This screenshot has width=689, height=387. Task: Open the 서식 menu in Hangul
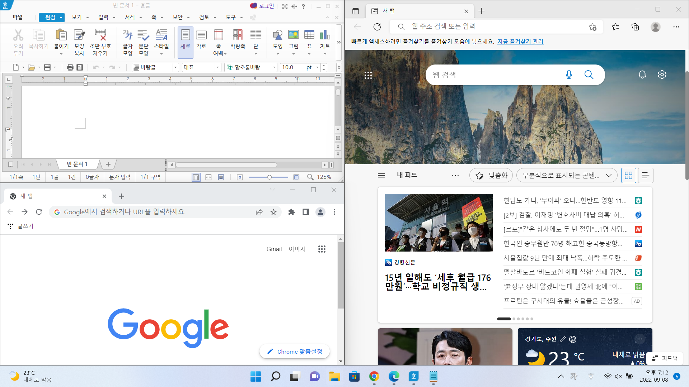point(130,17)
